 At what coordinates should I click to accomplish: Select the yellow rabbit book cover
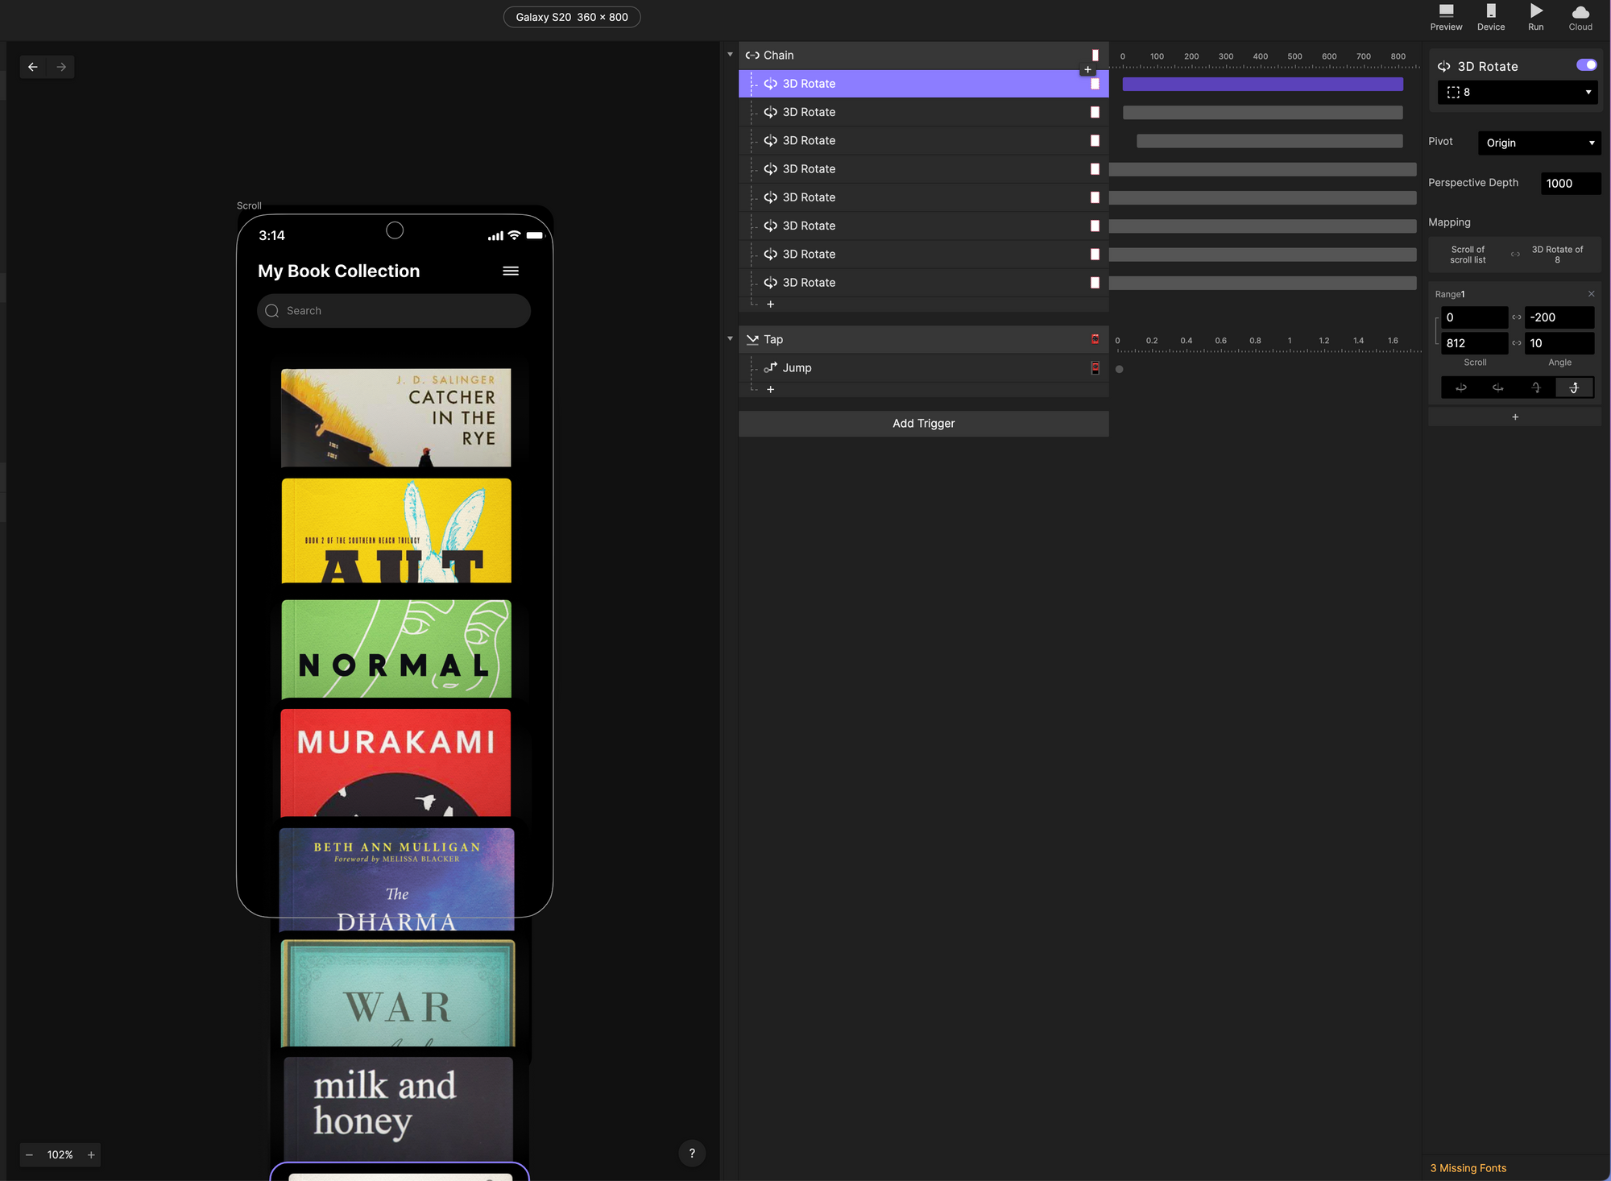pyautogui.click(x=396, y=530)
